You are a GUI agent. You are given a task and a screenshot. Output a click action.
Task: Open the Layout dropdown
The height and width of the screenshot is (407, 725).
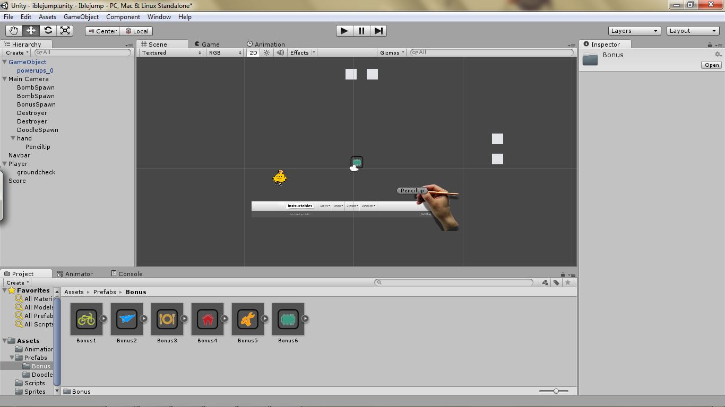[693, 31]
